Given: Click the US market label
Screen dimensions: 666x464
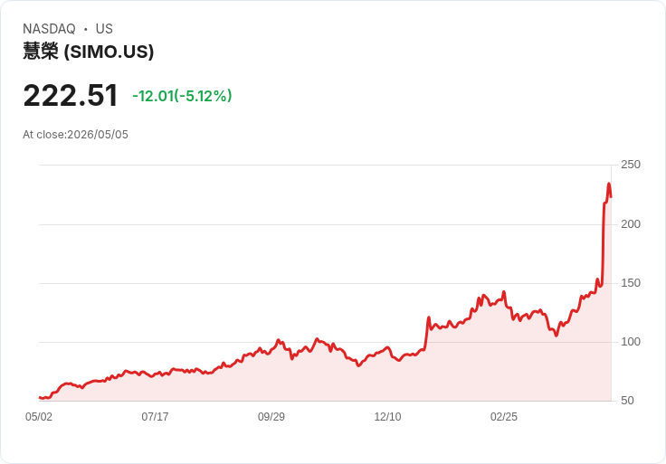Looking at the screenshot, I should pos(104,29).
